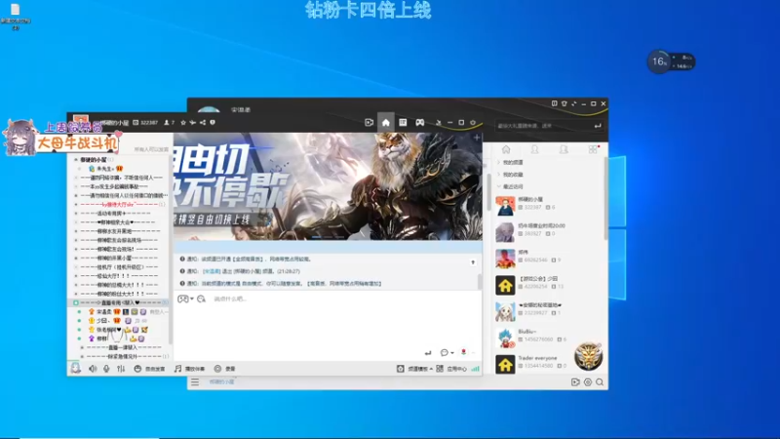Open the news list icon beside home
The height and width of the screenshot is (439, 780).
tap(403, 123)
